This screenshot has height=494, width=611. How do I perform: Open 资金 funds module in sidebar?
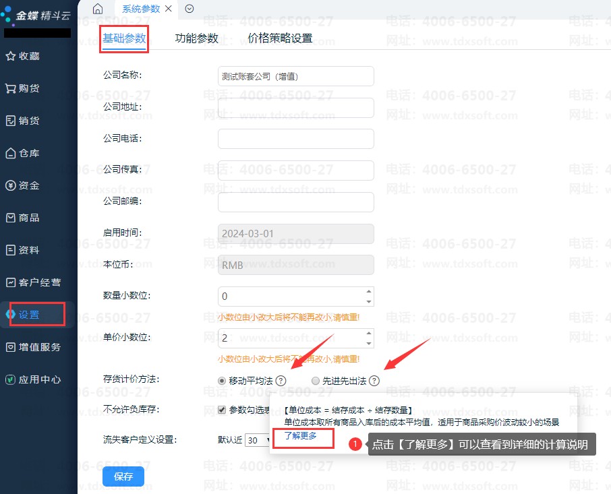point(24,185)
